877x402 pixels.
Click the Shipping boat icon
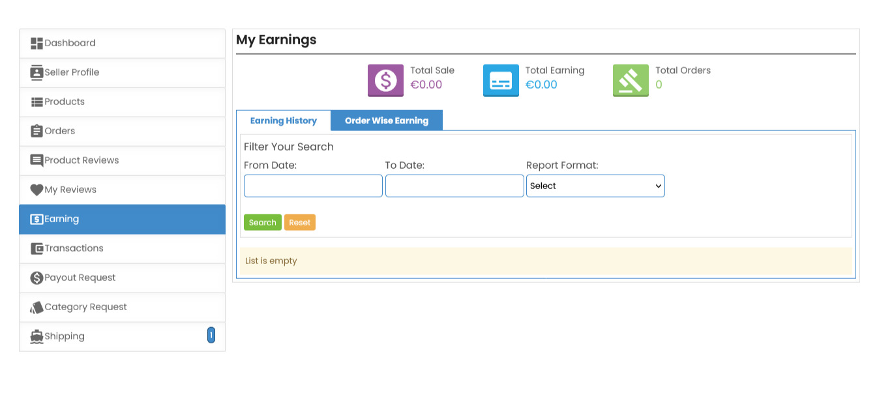tap(37, 337)
